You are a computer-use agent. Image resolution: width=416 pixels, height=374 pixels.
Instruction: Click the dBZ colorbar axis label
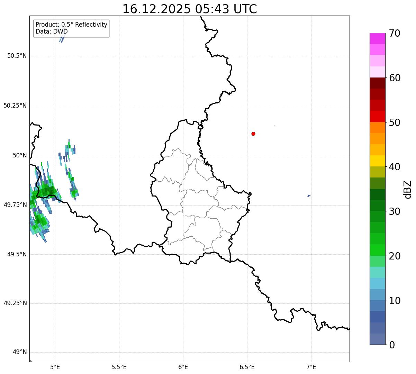pyautogui.click(x=408, y=189)
